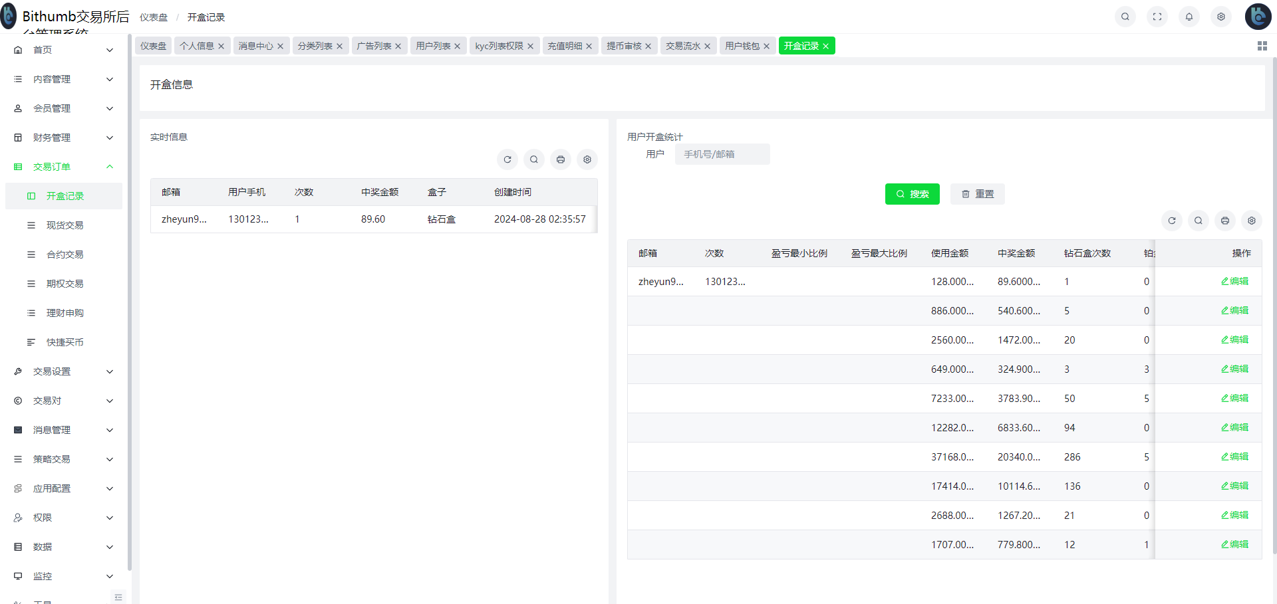Open header settings gear icon
Screen dimensions: 1277x604
point(1220,17)
